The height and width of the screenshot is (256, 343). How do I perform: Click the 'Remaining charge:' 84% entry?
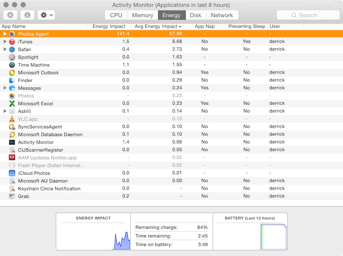171,227
